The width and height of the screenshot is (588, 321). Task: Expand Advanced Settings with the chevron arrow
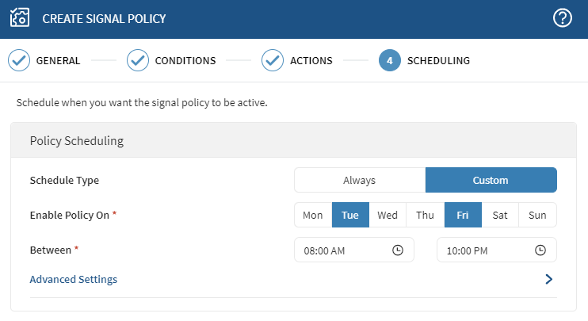click(548, 279)
